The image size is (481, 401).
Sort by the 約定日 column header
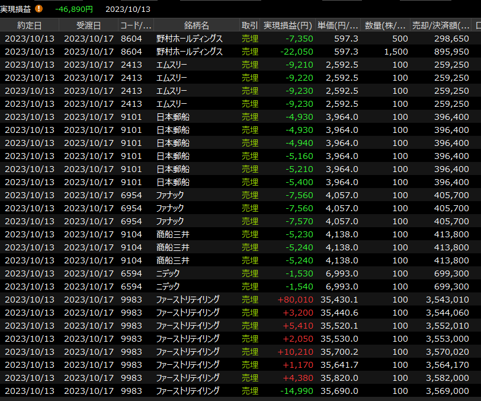pos(30,26)
